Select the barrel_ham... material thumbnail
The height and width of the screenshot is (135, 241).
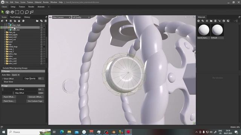[204, 30]
